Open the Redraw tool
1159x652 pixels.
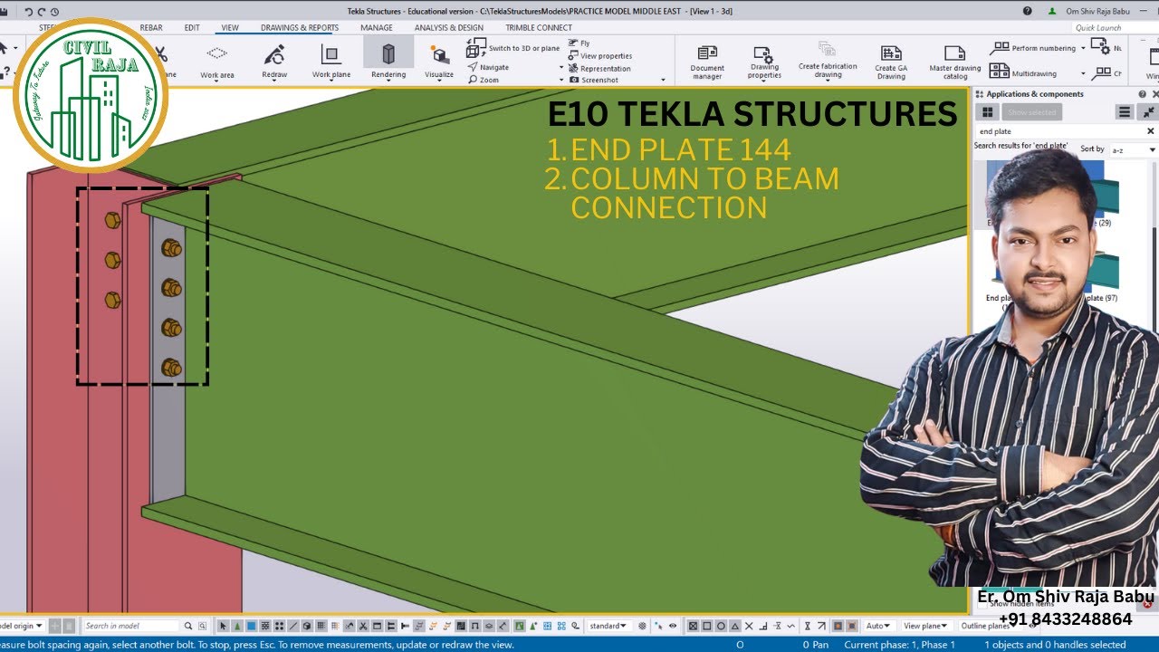[274, 61]
